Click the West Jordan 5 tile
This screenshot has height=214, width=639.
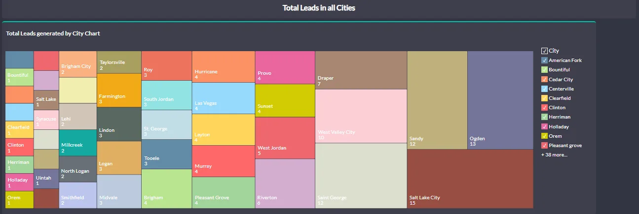285,138
